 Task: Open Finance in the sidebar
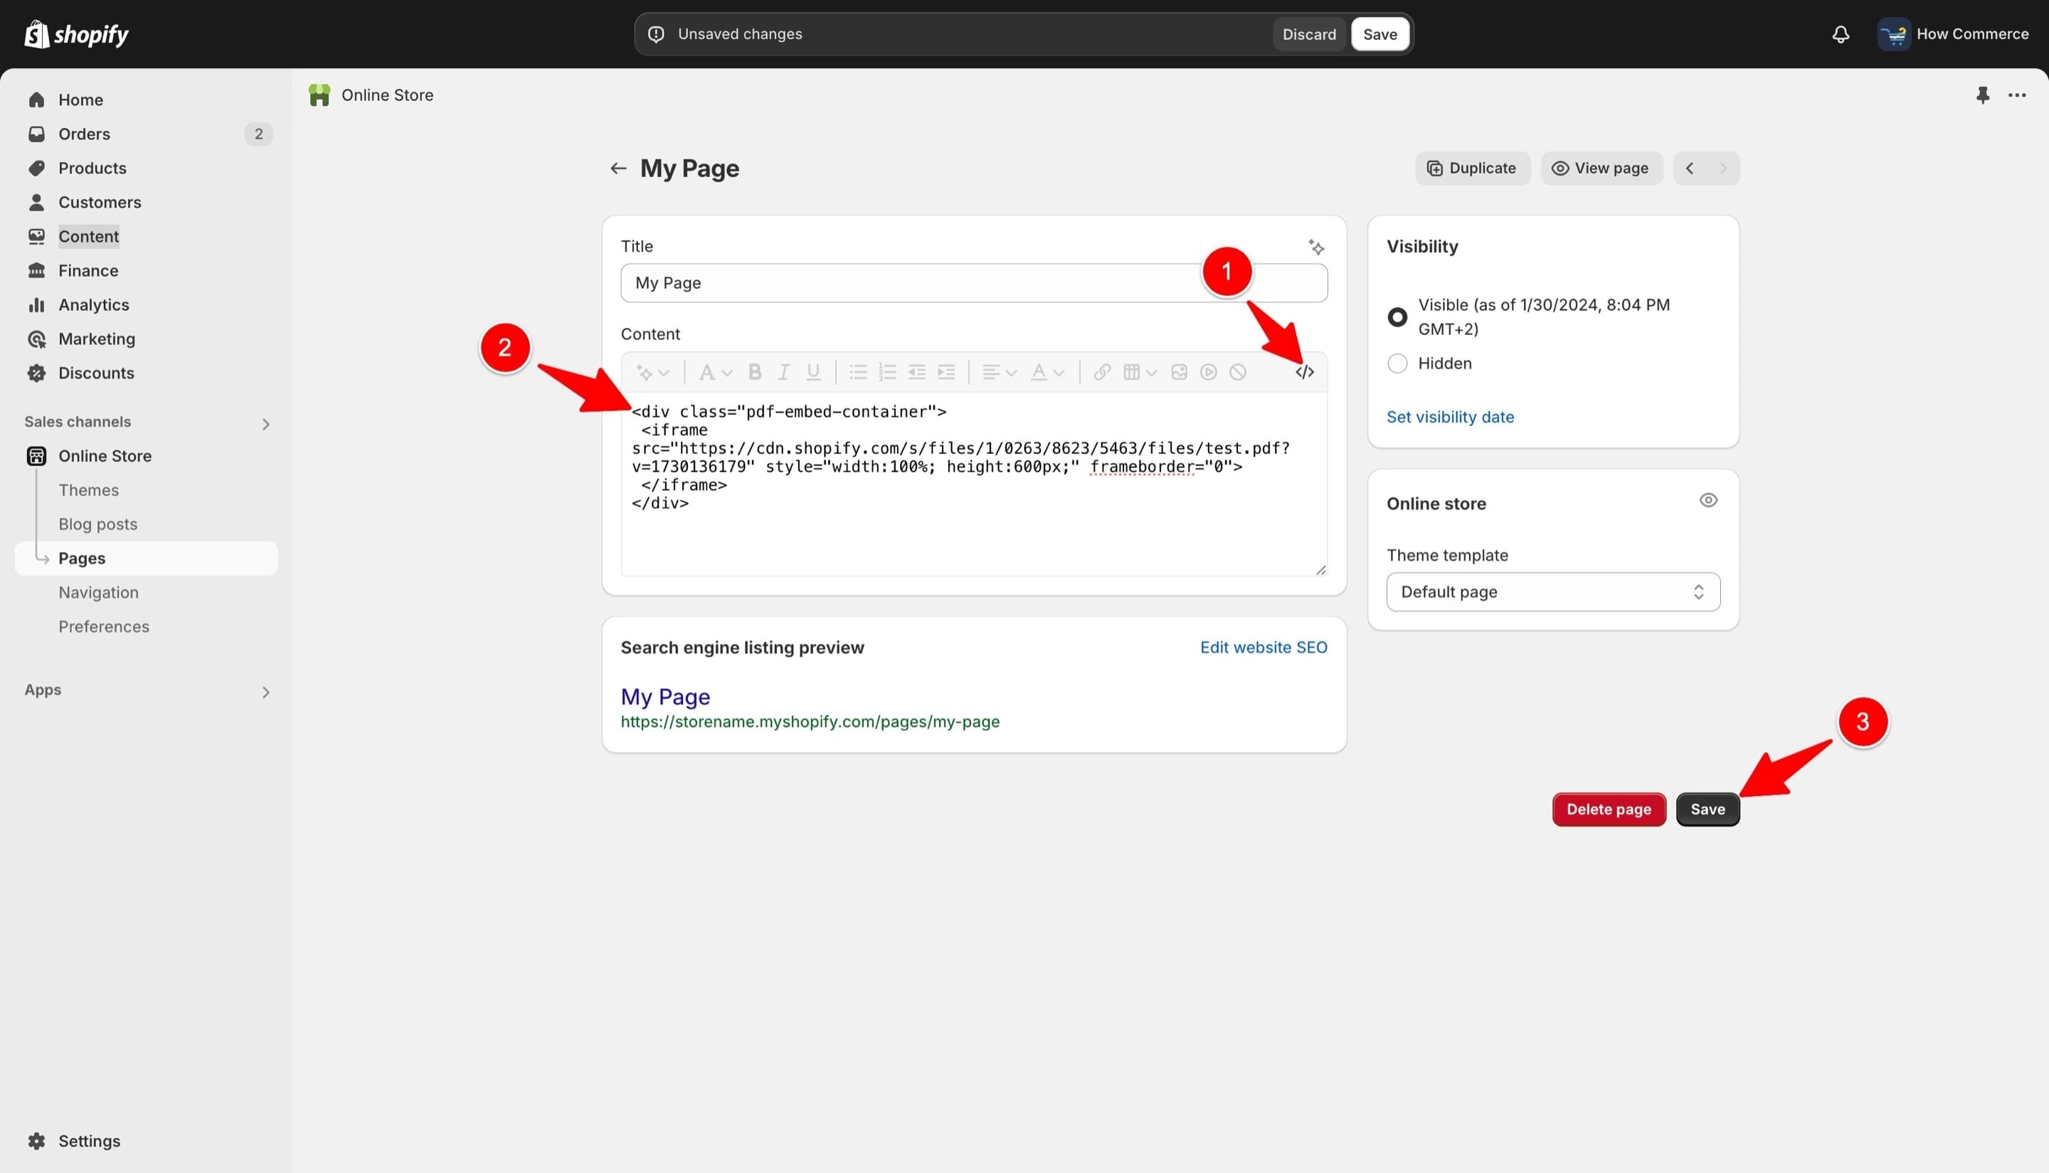pos(146,271)
